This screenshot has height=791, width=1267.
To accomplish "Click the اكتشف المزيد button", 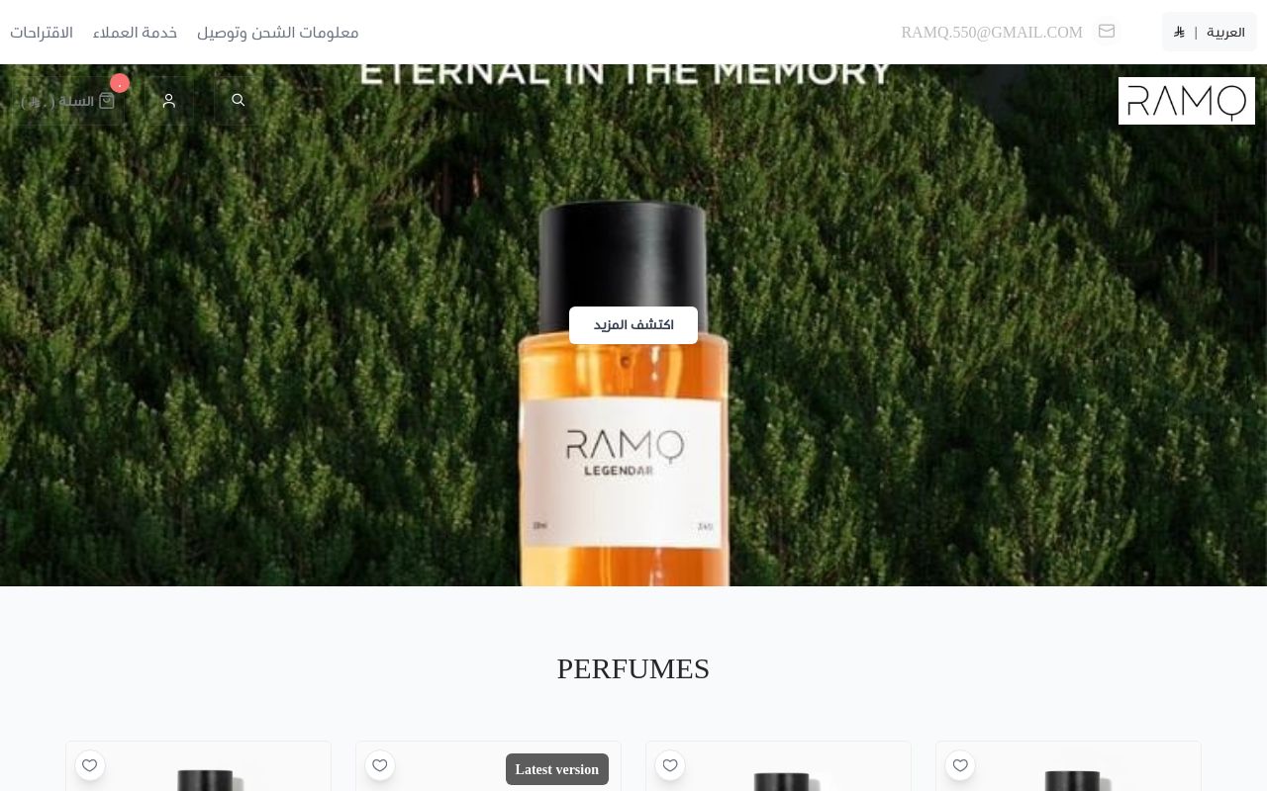I will 633,325.
